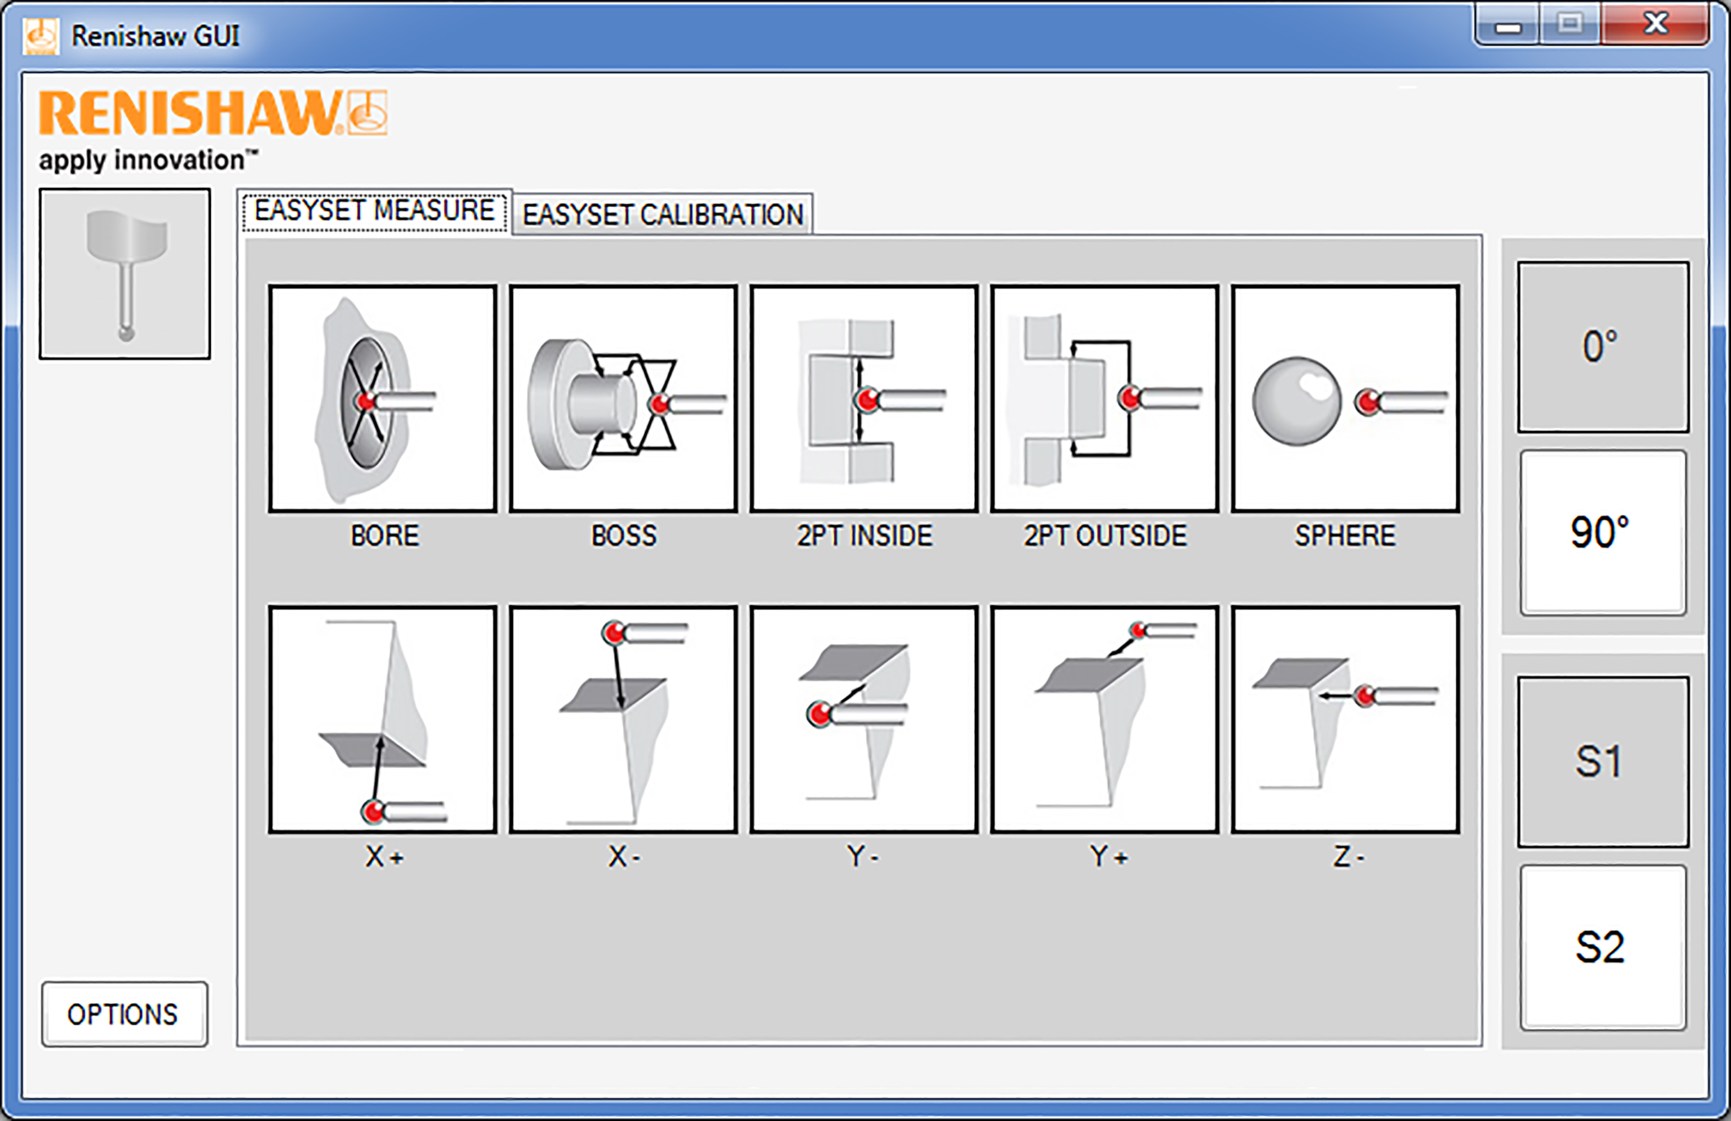
Task: Click the 2PT OUTSIDE label text
Action: pyautogui.click(x=1105, y=536)
